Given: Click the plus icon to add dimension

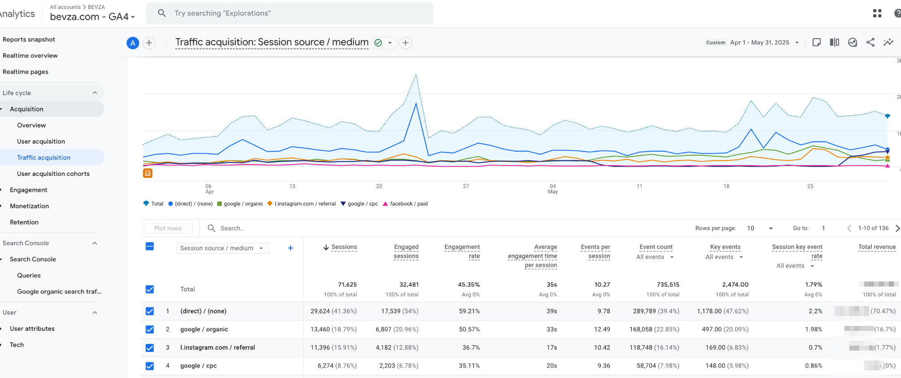Looking at the screenshot, I should [x=290, y=248].
